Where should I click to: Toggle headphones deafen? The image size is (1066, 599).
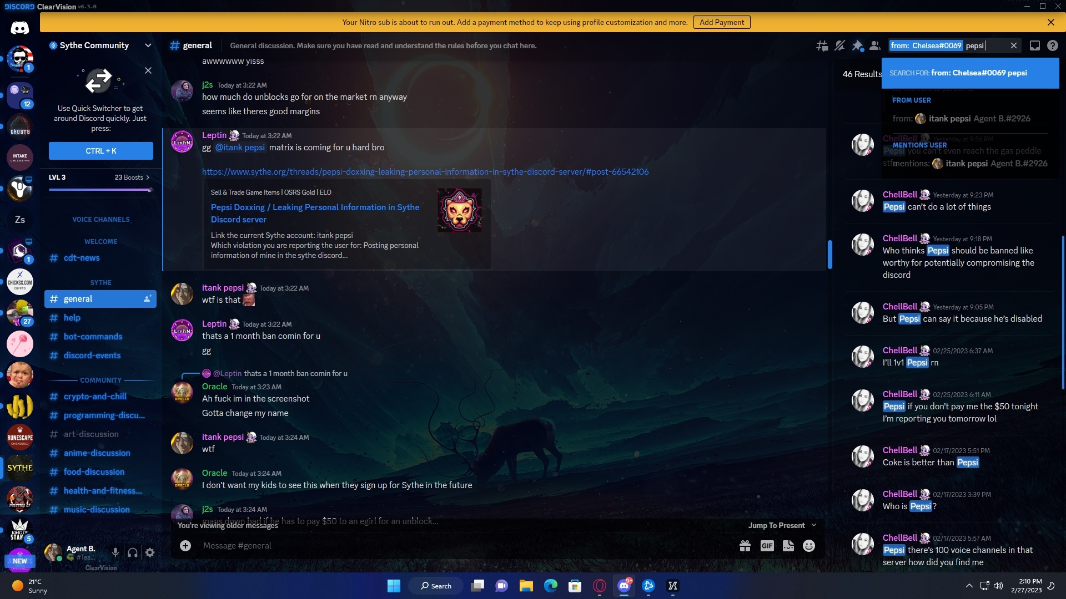click(133, 552)
